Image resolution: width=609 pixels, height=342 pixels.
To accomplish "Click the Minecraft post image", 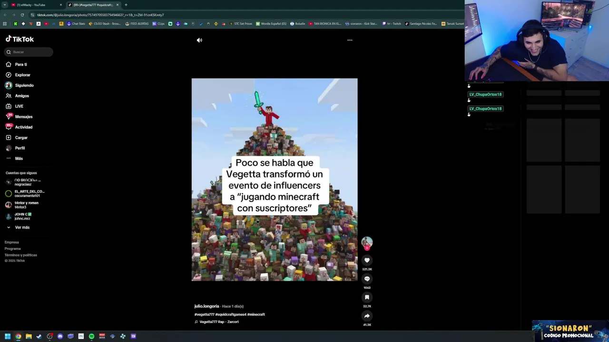I will [275, 180].
